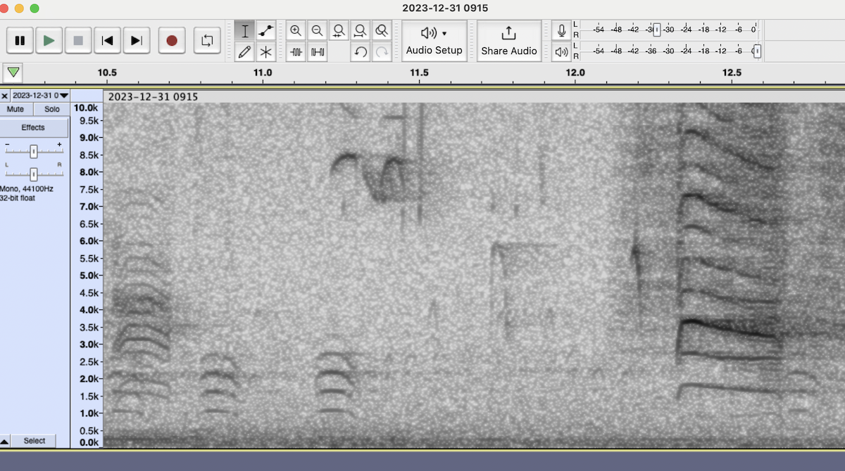Open the Audio Setup dropdown
Viewport: 845px width, 471px height.
coord(434,41)
